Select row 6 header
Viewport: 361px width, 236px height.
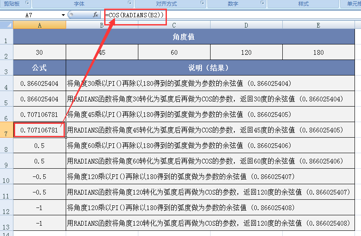tap(6, 114)
